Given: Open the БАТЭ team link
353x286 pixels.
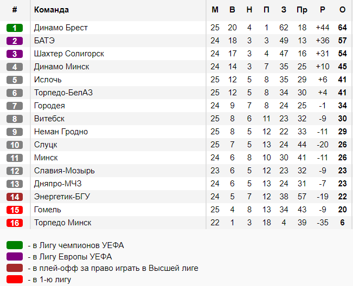Looking at the screenshot, I should (x=44, y=41).
